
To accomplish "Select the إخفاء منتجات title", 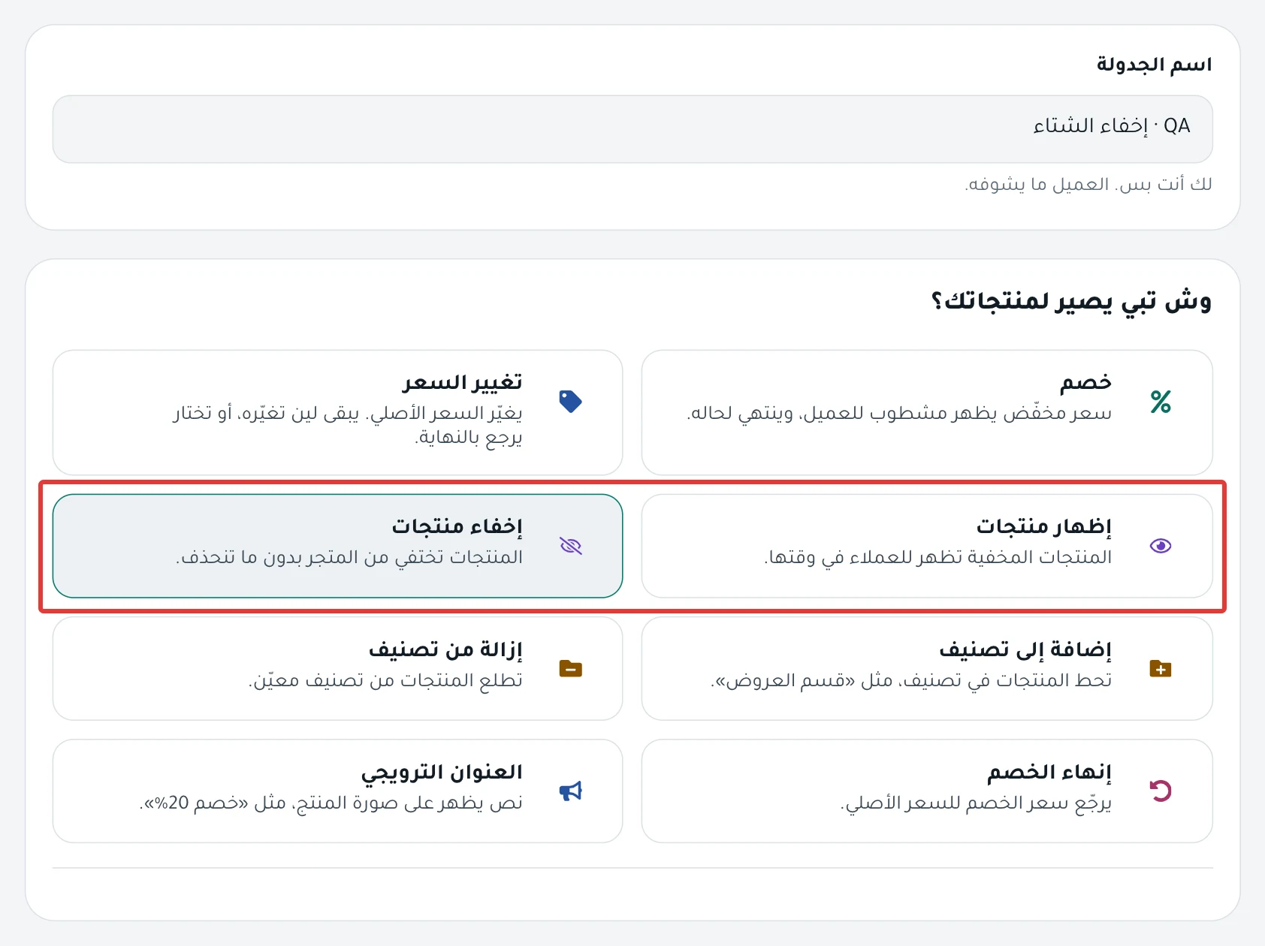I will tap(457, 526).
